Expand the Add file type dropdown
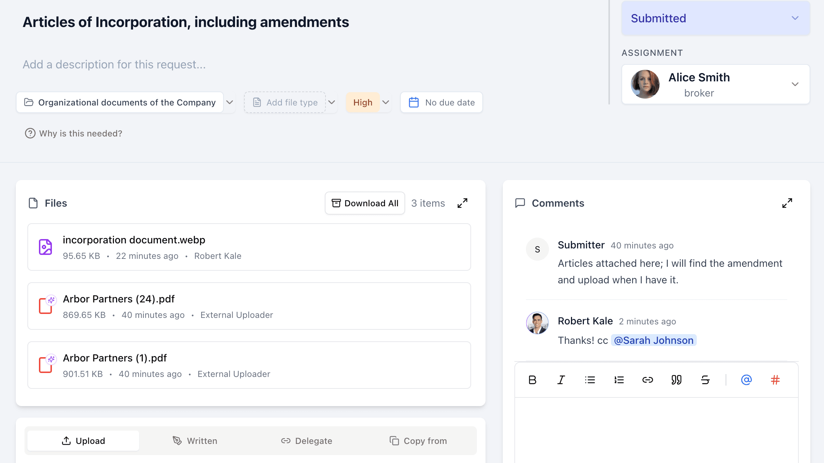 (332, 102)
